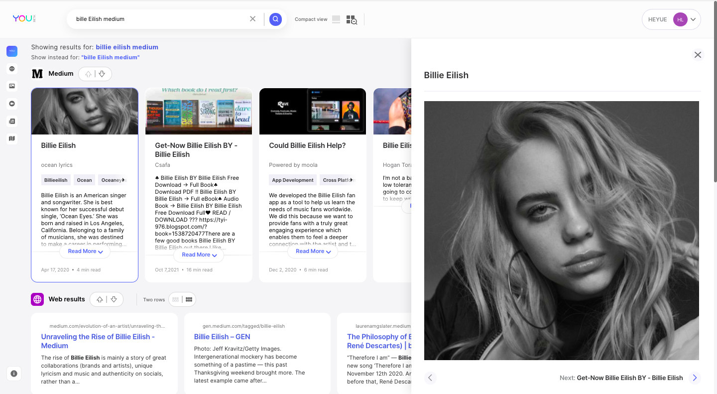Open the web globe sidebar icon
The width and height of the screenshot is (717, 394).
coord(12,69)
